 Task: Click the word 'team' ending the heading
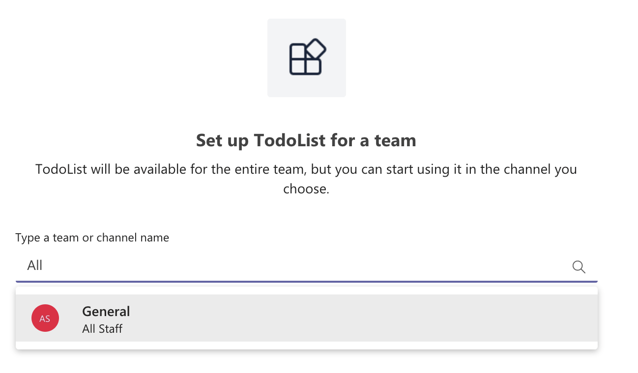pos(395,141)
